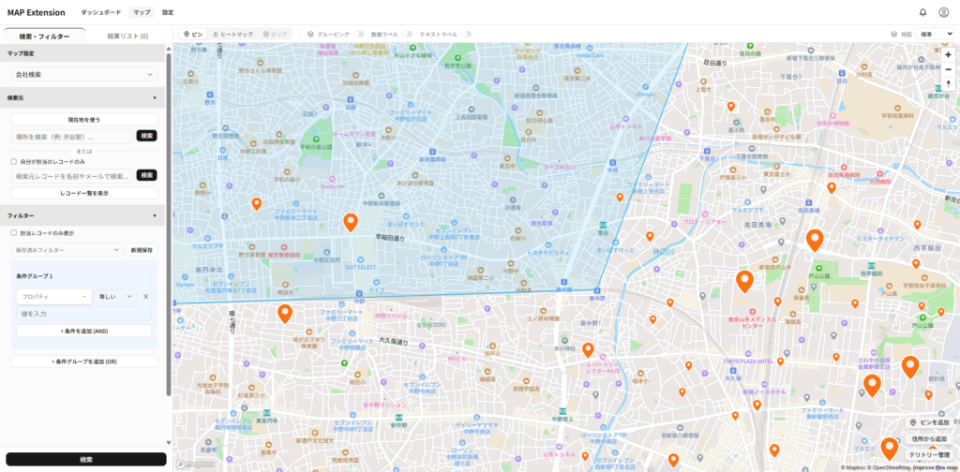Click ピンを追加 button on map
Image resolution: width=960 pixels, height=472 pixels.
point(929,422)
